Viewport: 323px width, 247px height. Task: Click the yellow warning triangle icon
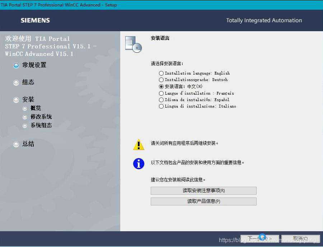tap(139, 144)
